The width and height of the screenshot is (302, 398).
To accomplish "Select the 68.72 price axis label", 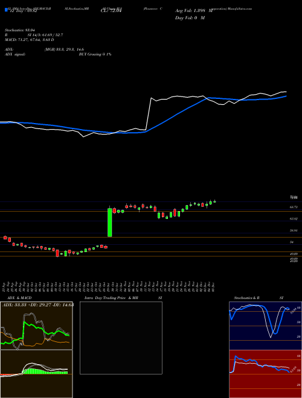I will (294, 207).
